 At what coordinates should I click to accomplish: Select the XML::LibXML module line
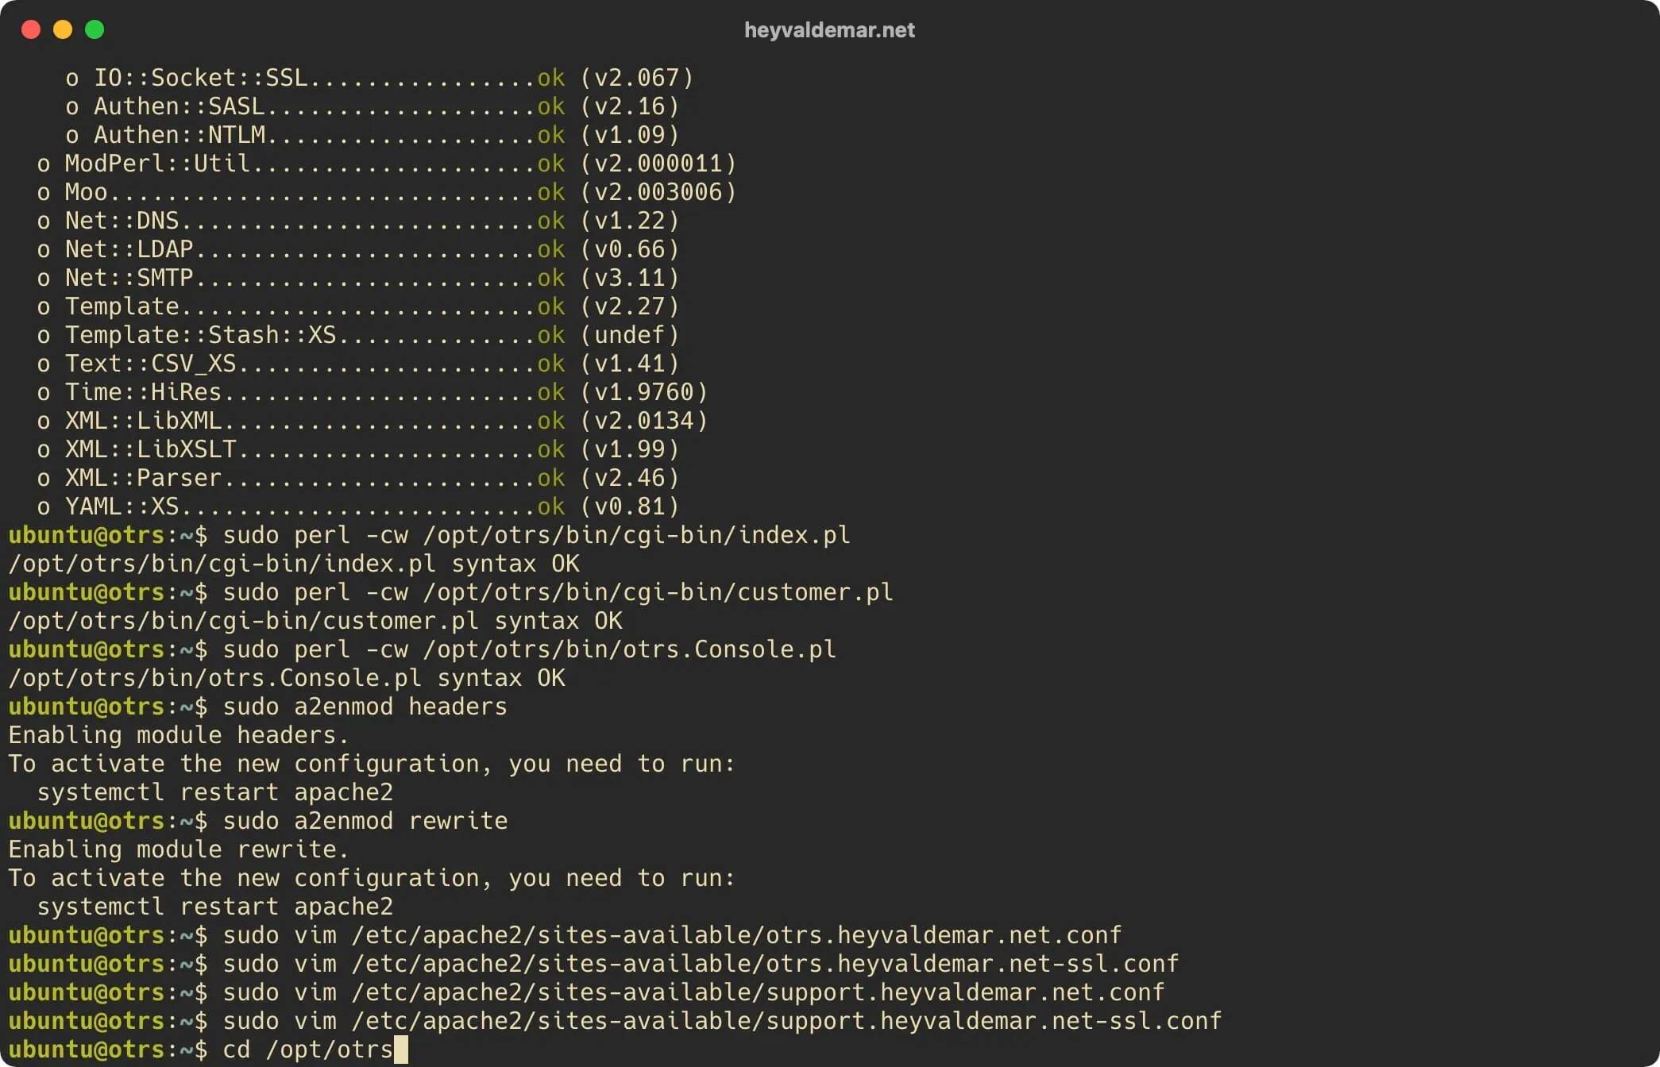point(373,421)
